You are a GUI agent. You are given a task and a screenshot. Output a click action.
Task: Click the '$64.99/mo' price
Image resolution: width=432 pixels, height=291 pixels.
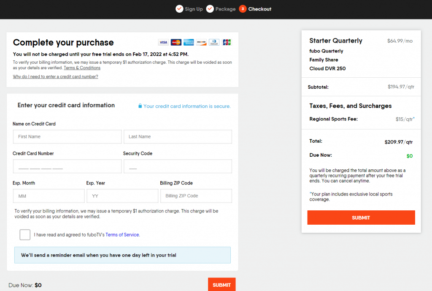400,41
